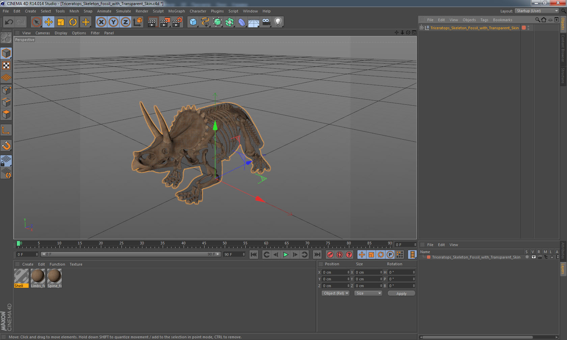Open the Array modeling objects
Screen dimensions: 567x340
point(230,22)
